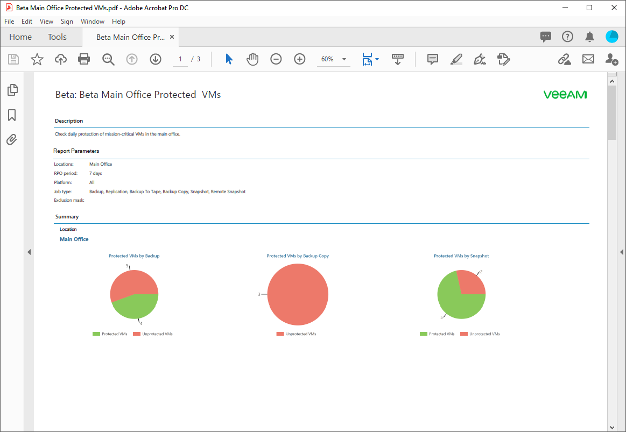Click the Protected VMs by Snapshot title
The image size is (626, 432).
click(x=461, y=256)
